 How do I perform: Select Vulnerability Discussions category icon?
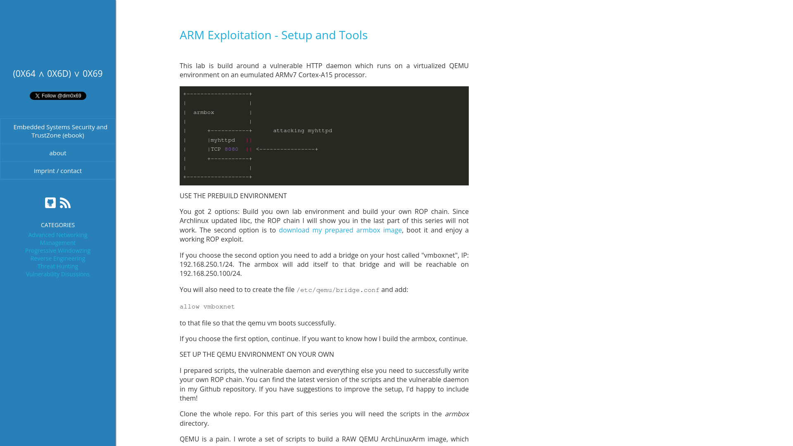point(58,274)
